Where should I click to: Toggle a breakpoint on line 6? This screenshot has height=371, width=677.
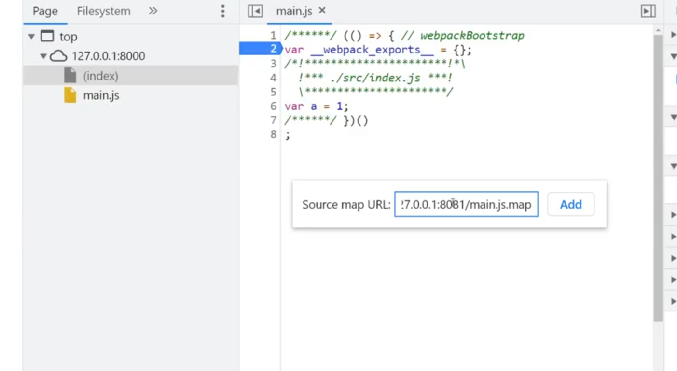[x=273, y=106]
